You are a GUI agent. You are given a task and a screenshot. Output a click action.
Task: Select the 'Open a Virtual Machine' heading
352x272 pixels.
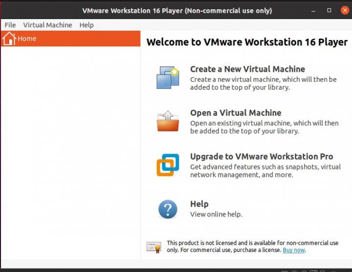(x=236, y=113)
